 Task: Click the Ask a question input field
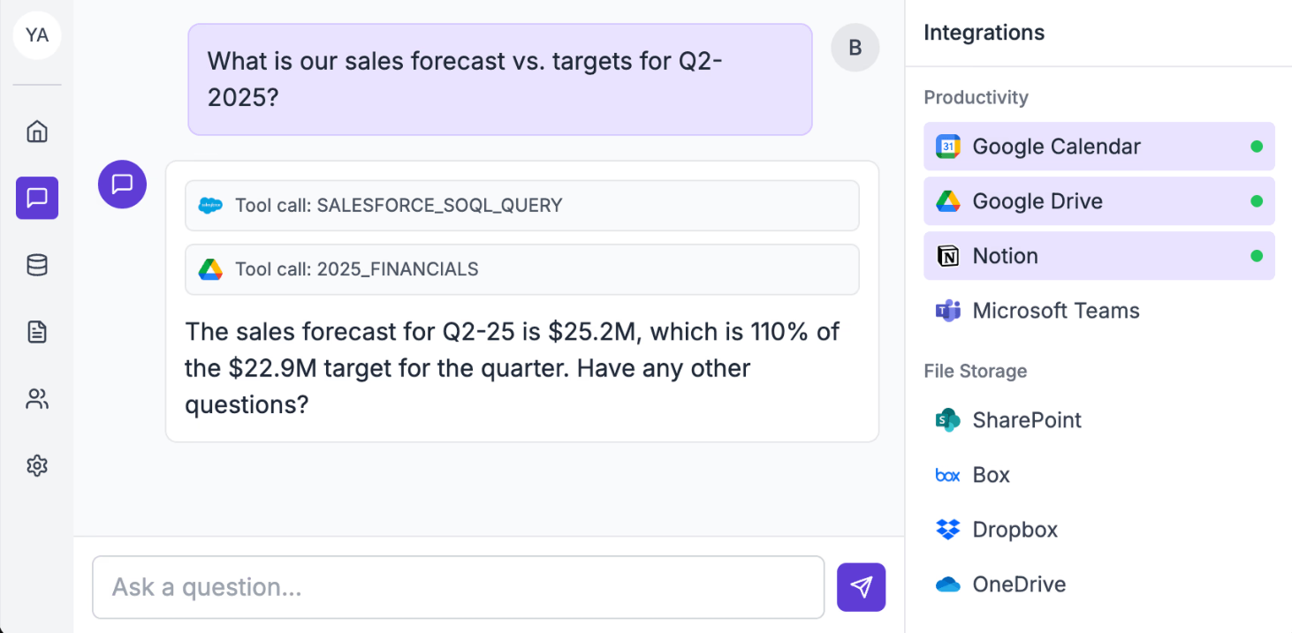(459, 587)
